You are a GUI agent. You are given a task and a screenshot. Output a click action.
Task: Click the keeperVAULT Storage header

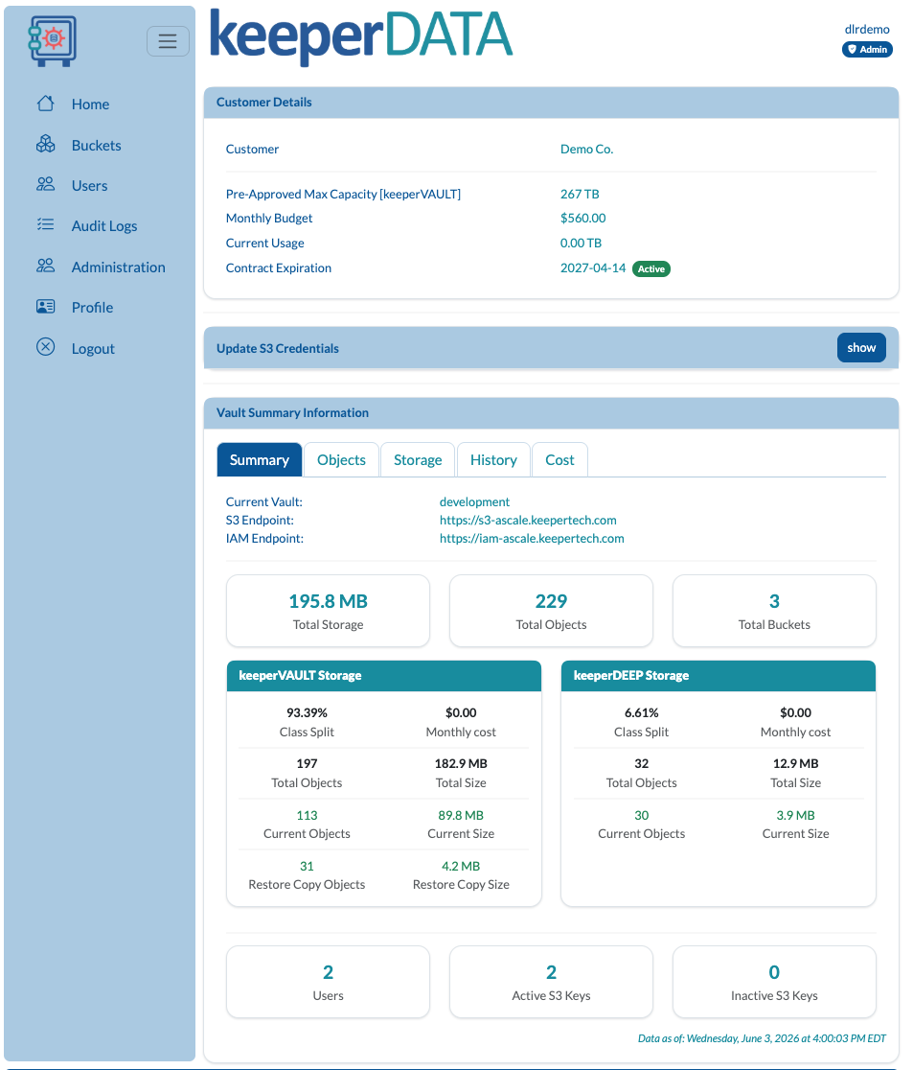(384, 676)
